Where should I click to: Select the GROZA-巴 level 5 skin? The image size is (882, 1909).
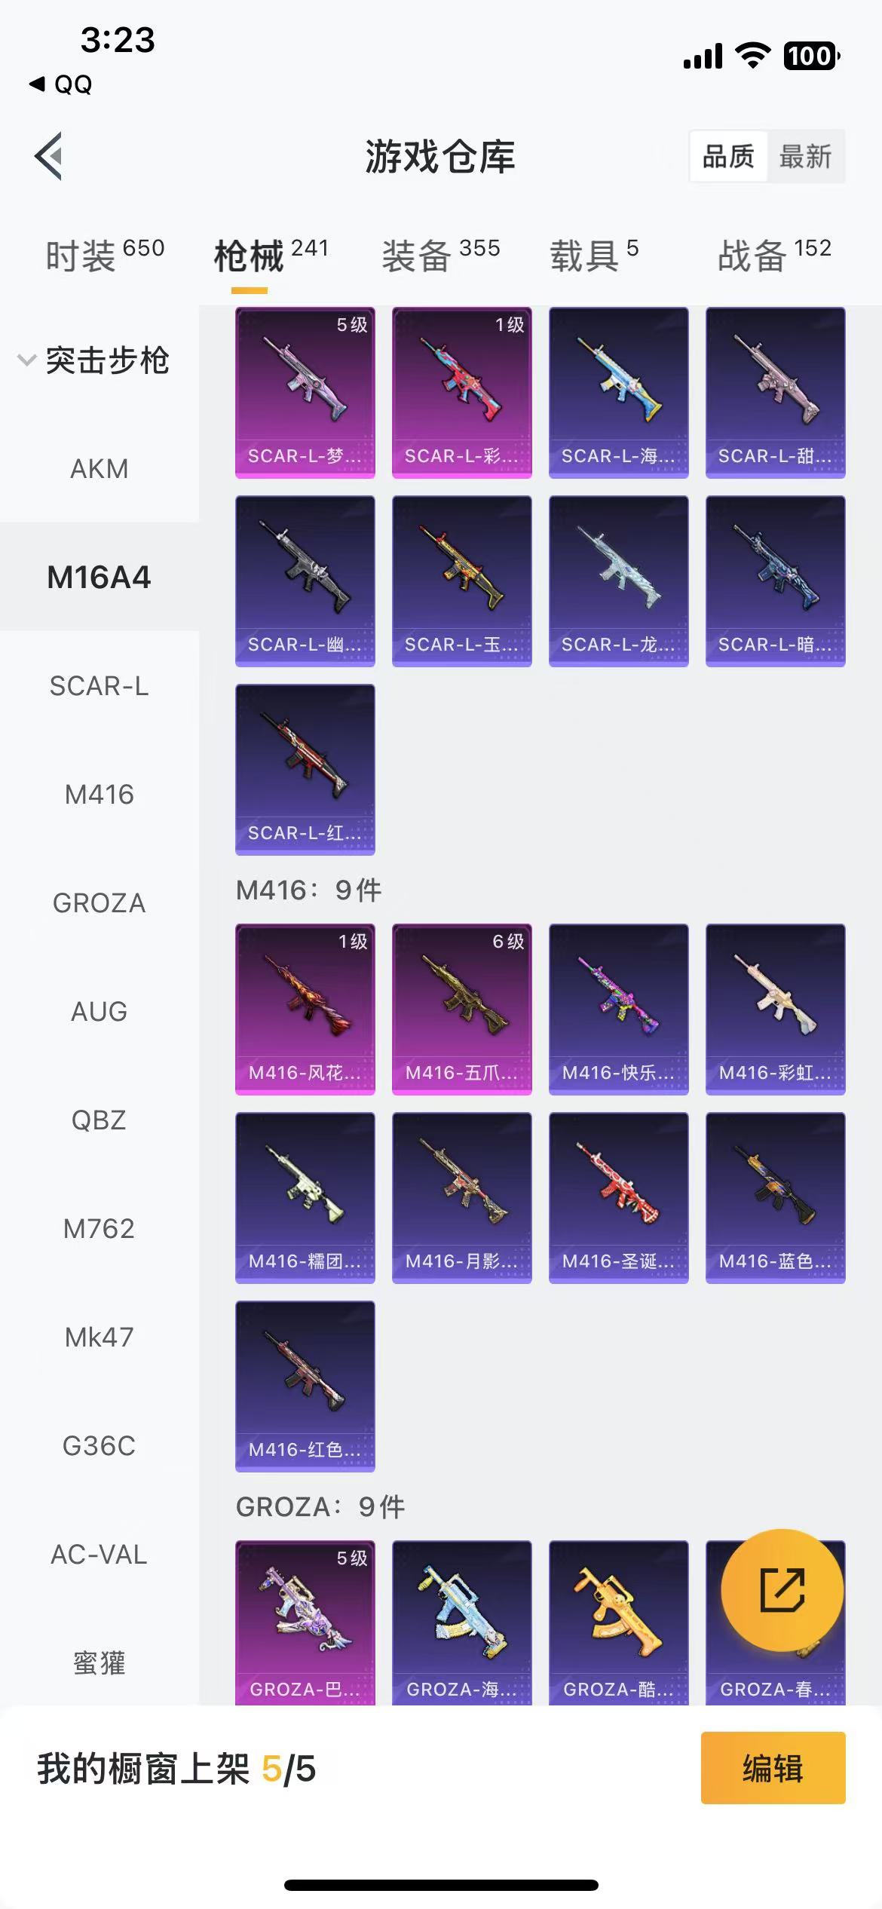[x=305, y=1622]
